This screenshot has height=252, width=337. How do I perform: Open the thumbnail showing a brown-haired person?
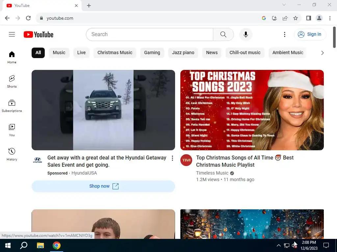[103, 224]
